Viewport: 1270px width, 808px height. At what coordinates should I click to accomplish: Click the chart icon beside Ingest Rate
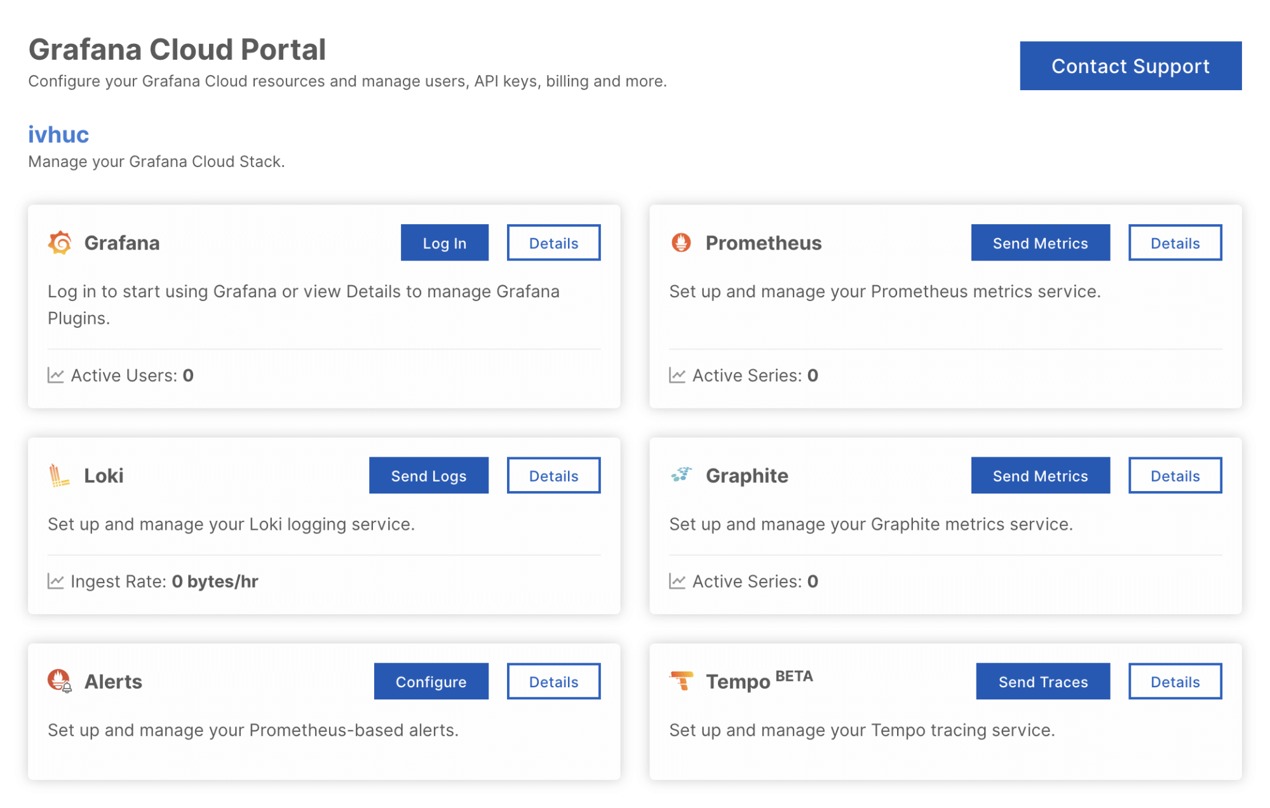coord(56,581)
